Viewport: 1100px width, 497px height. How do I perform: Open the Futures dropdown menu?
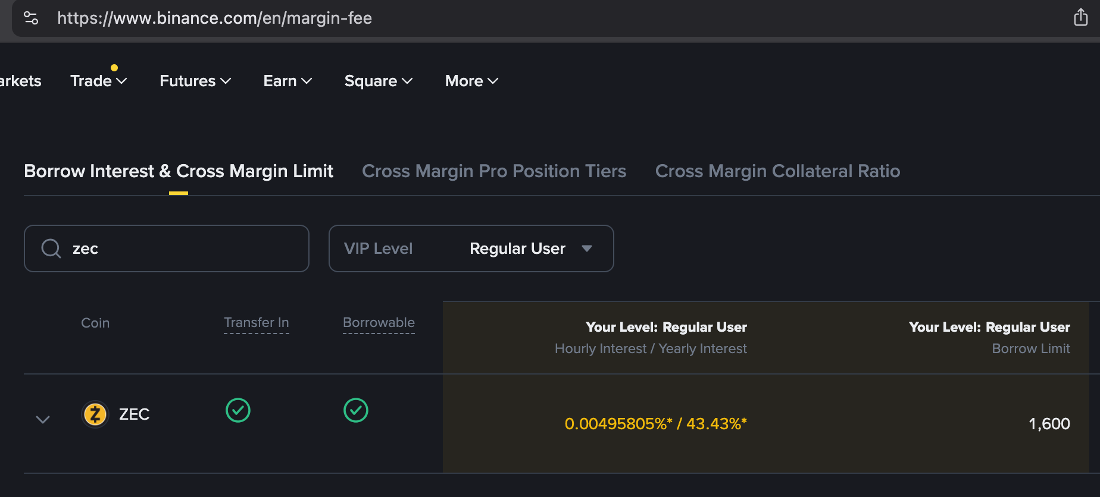pyautogui.click(x=195, y=81)
